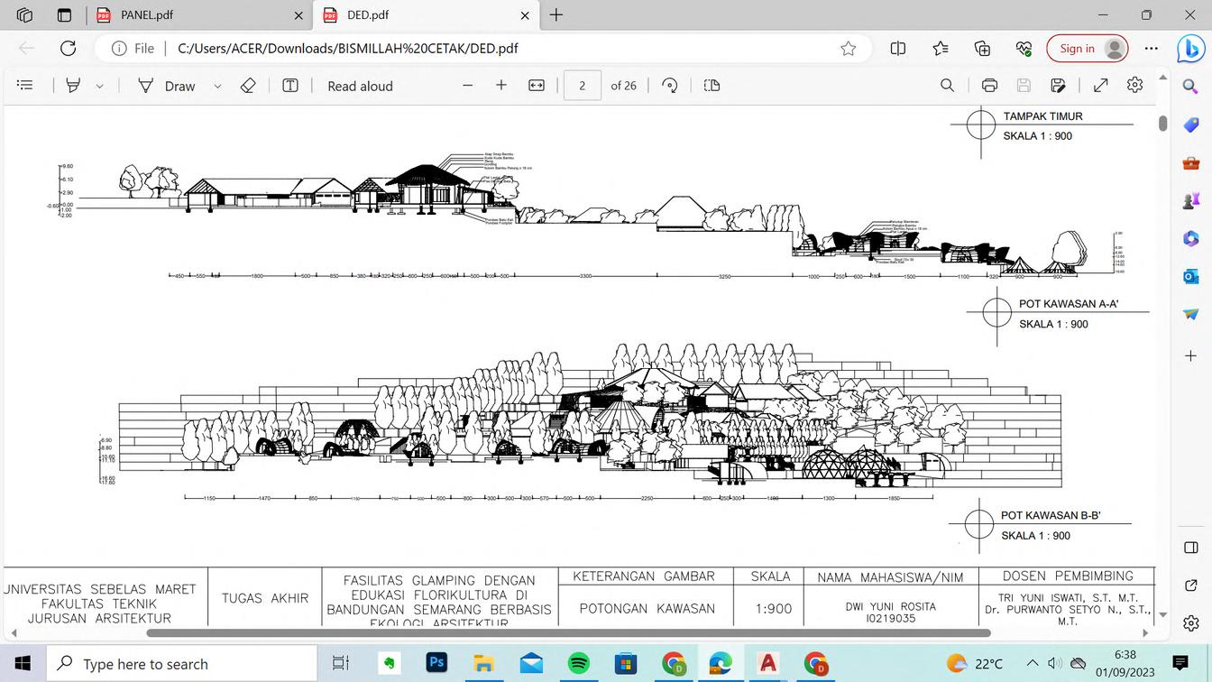Open Browser essentials heart icon
The width and height of the screenshot is (1212, 682).
tap(1024, 49)
